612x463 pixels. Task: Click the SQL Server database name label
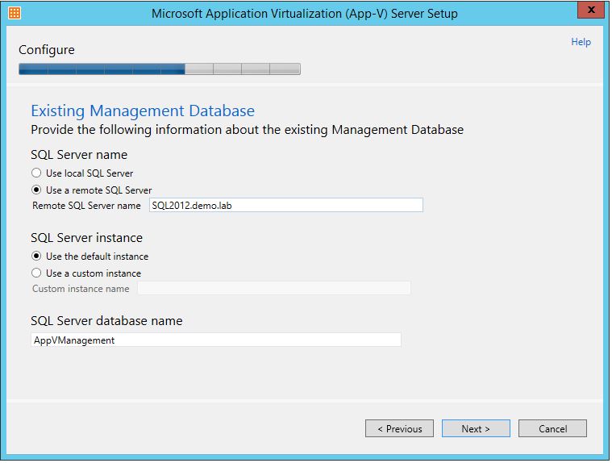(106, 321)
